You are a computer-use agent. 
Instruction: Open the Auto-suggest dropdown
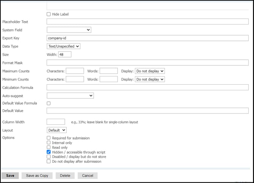70,96
